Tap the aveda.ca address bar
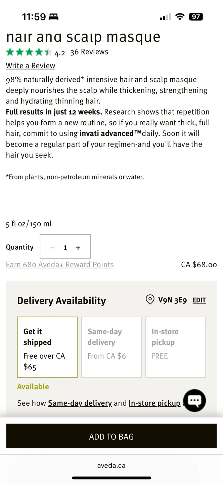Screen dimensions: 223x484 pos(111,466)
